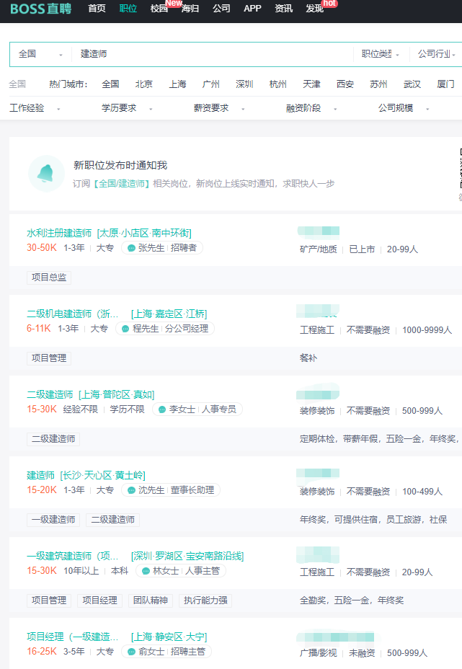
Task: Open the 水利注册建造师 job posting
Action: 59,233
